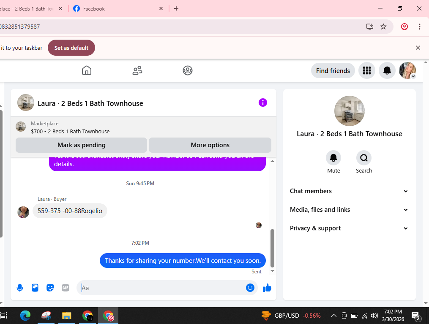
Task: Click the Find friends button
Action: click(x=333, y=71)
